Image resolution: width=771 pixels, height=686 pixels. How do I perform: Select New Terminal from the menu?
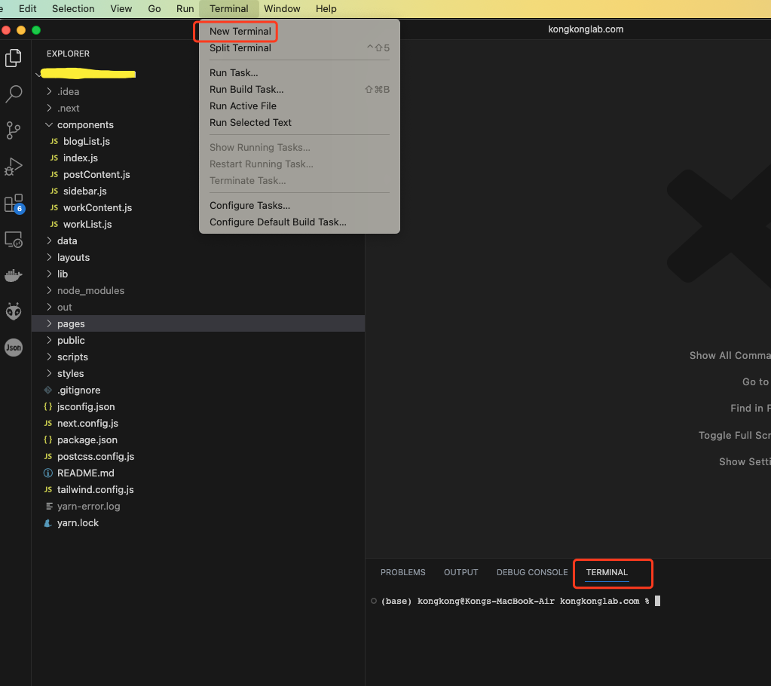pos(240,32)
